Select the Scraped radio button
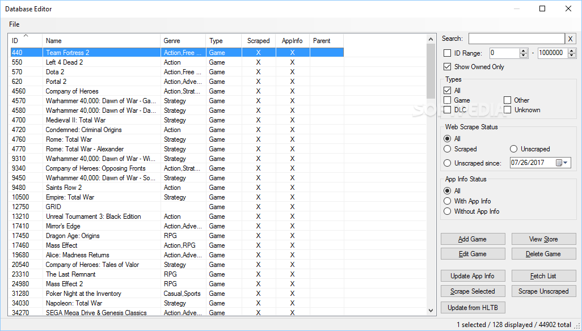This screenshot has height=331, width=582. 447,149
